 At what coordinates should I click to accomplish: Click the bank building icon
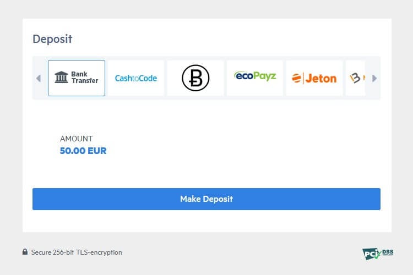(x=61, y=78)
